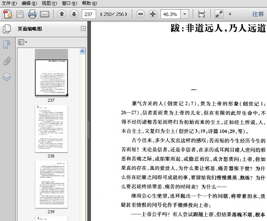Click the Email envelope icon

click(45, 14)
